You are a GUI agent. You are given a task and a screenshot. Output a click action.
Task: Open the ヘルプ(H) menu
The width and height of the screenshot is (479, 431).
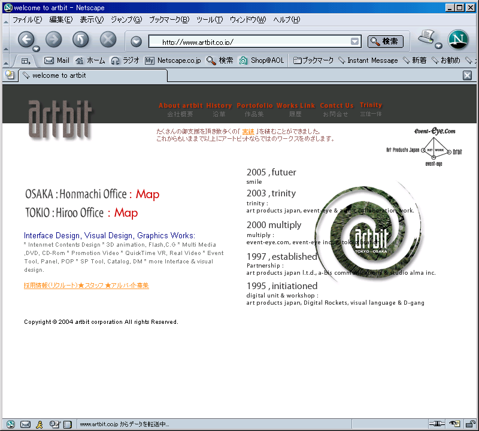[x=287, y=20]
